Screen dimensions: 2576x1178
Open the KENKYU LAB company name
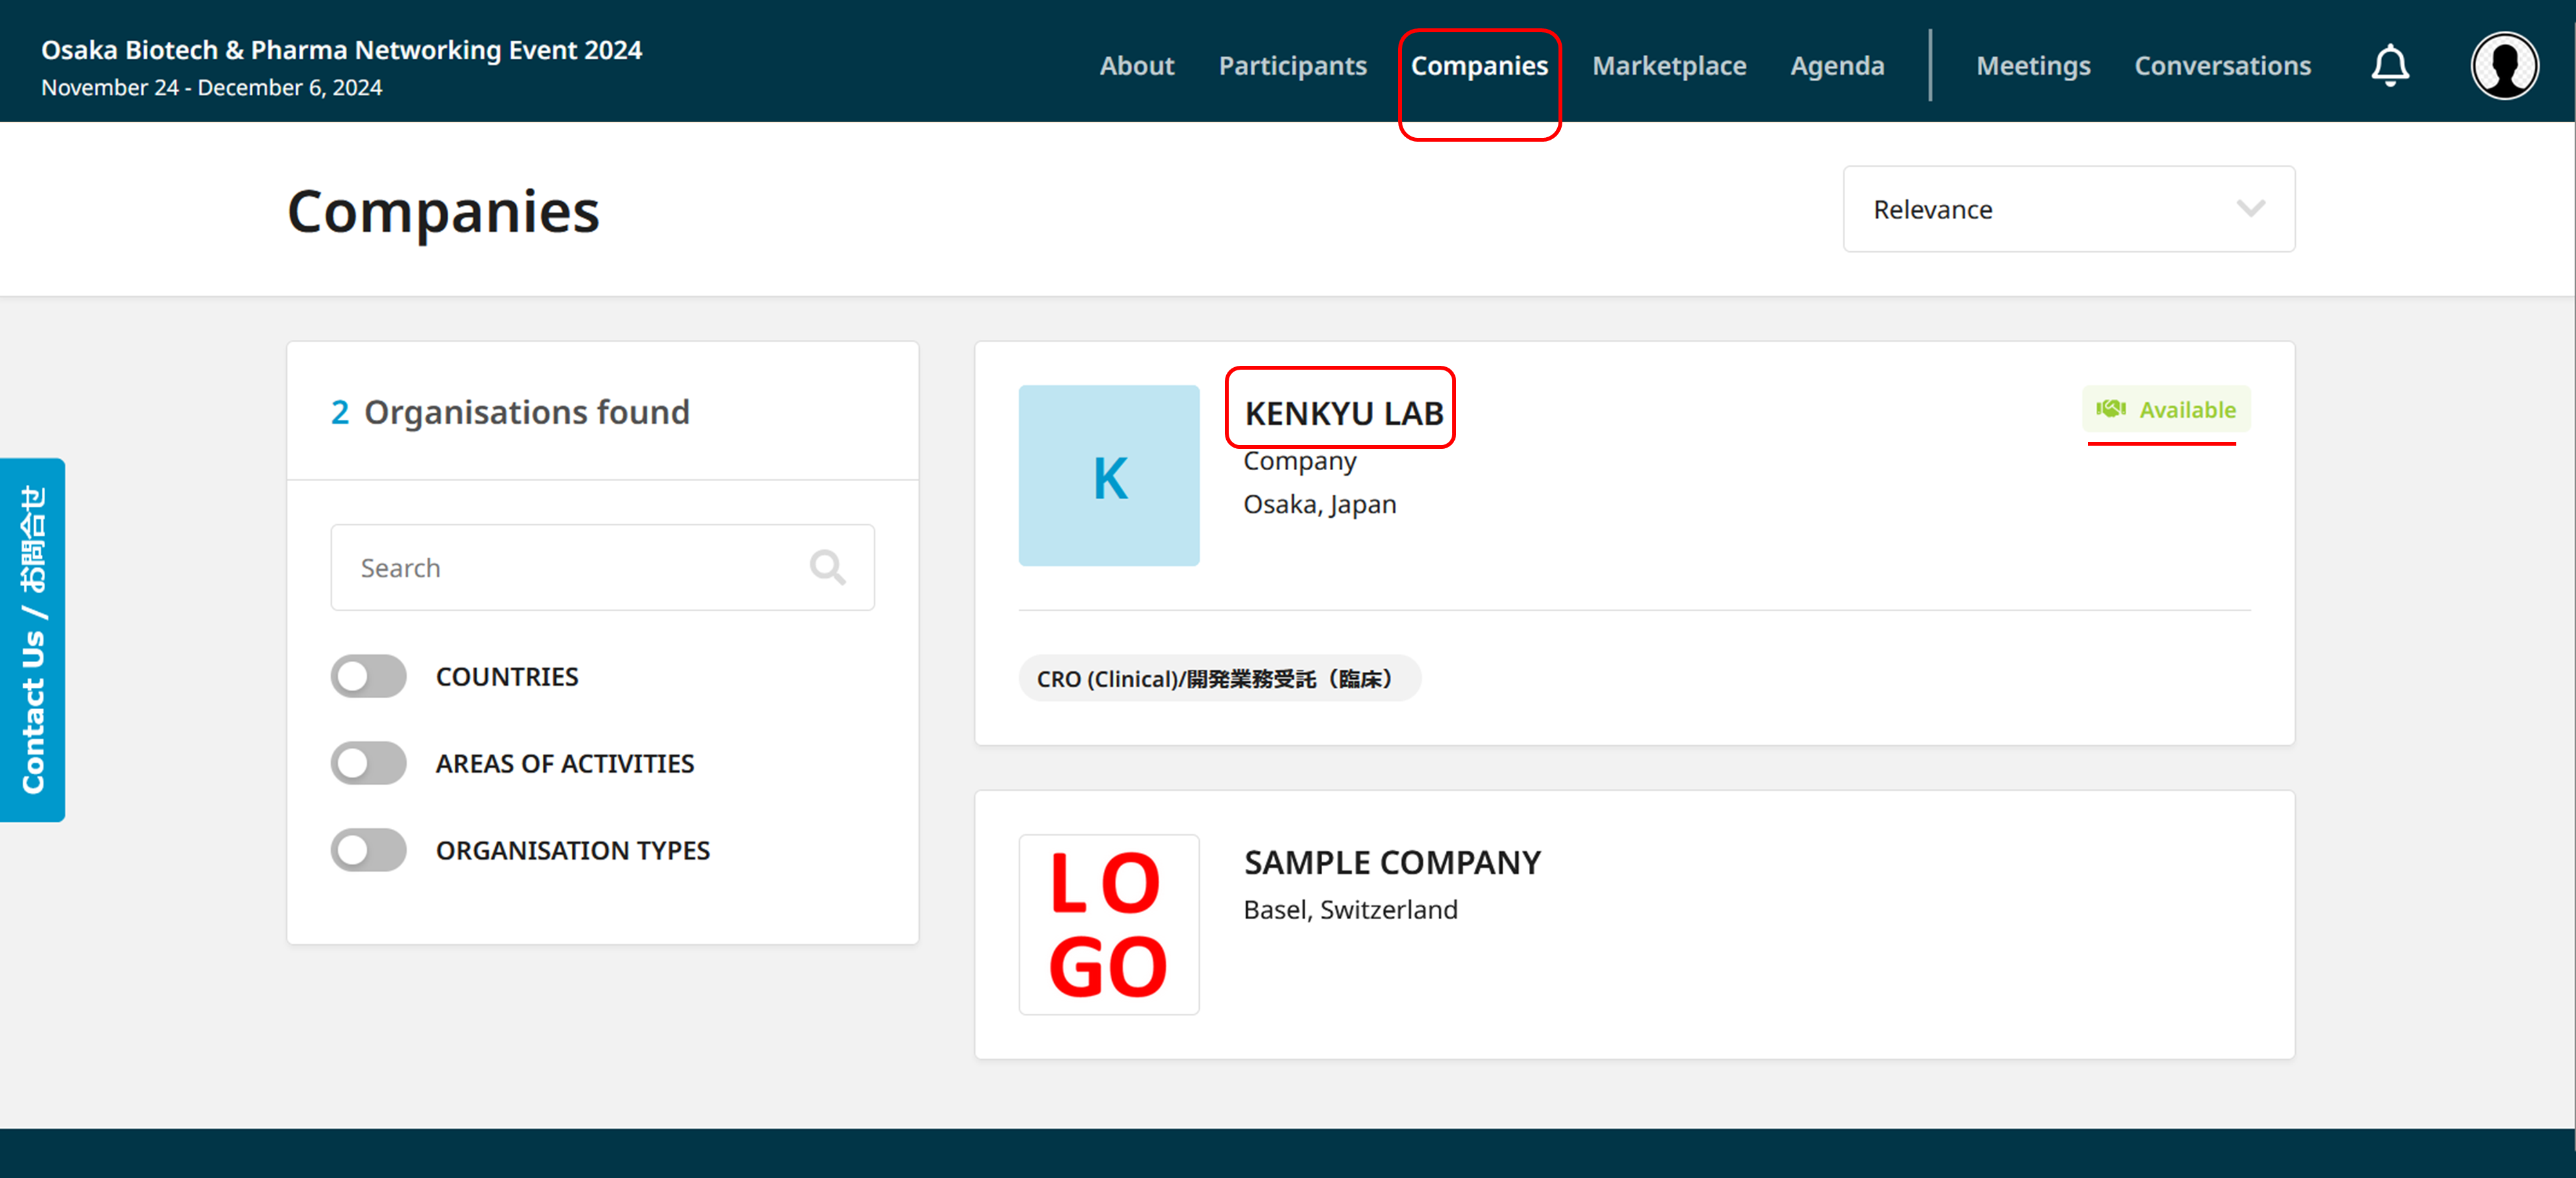(x=1343, y=413)
